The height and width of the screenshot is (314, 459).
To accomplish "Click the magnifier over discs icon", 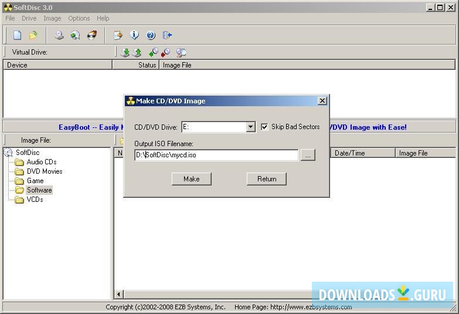I will coord(181,52).
